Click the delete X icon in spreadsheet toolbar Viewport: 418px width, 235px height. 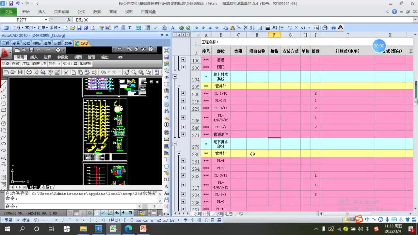click(x=246, y=28)
